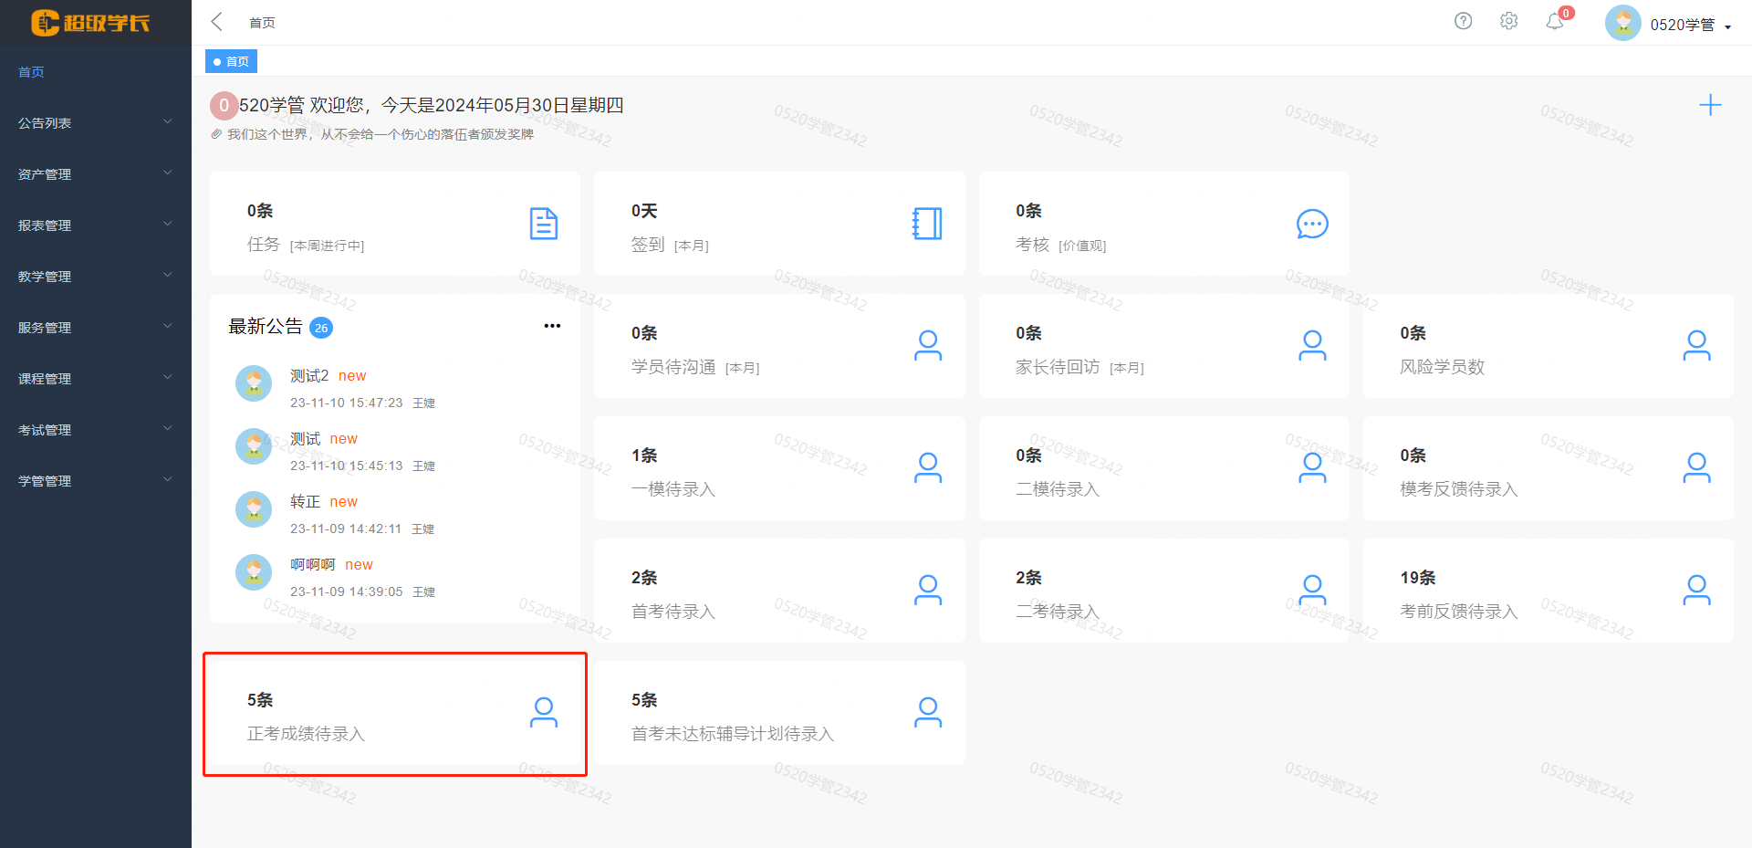Click the blue plus icon

1710,105
